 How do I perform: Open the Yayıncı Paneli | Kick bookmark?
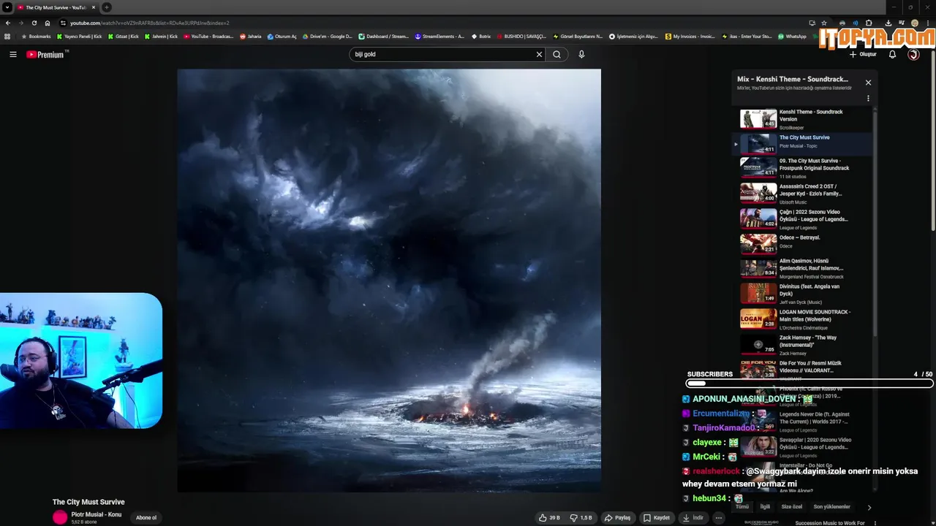(80, 36)
